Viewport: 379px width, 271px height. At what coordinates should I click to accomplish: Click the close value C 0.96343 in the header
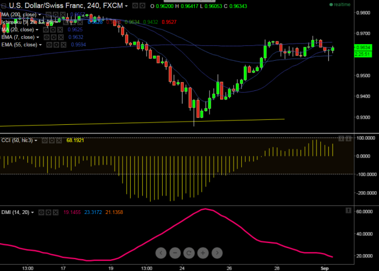(235, 6)
